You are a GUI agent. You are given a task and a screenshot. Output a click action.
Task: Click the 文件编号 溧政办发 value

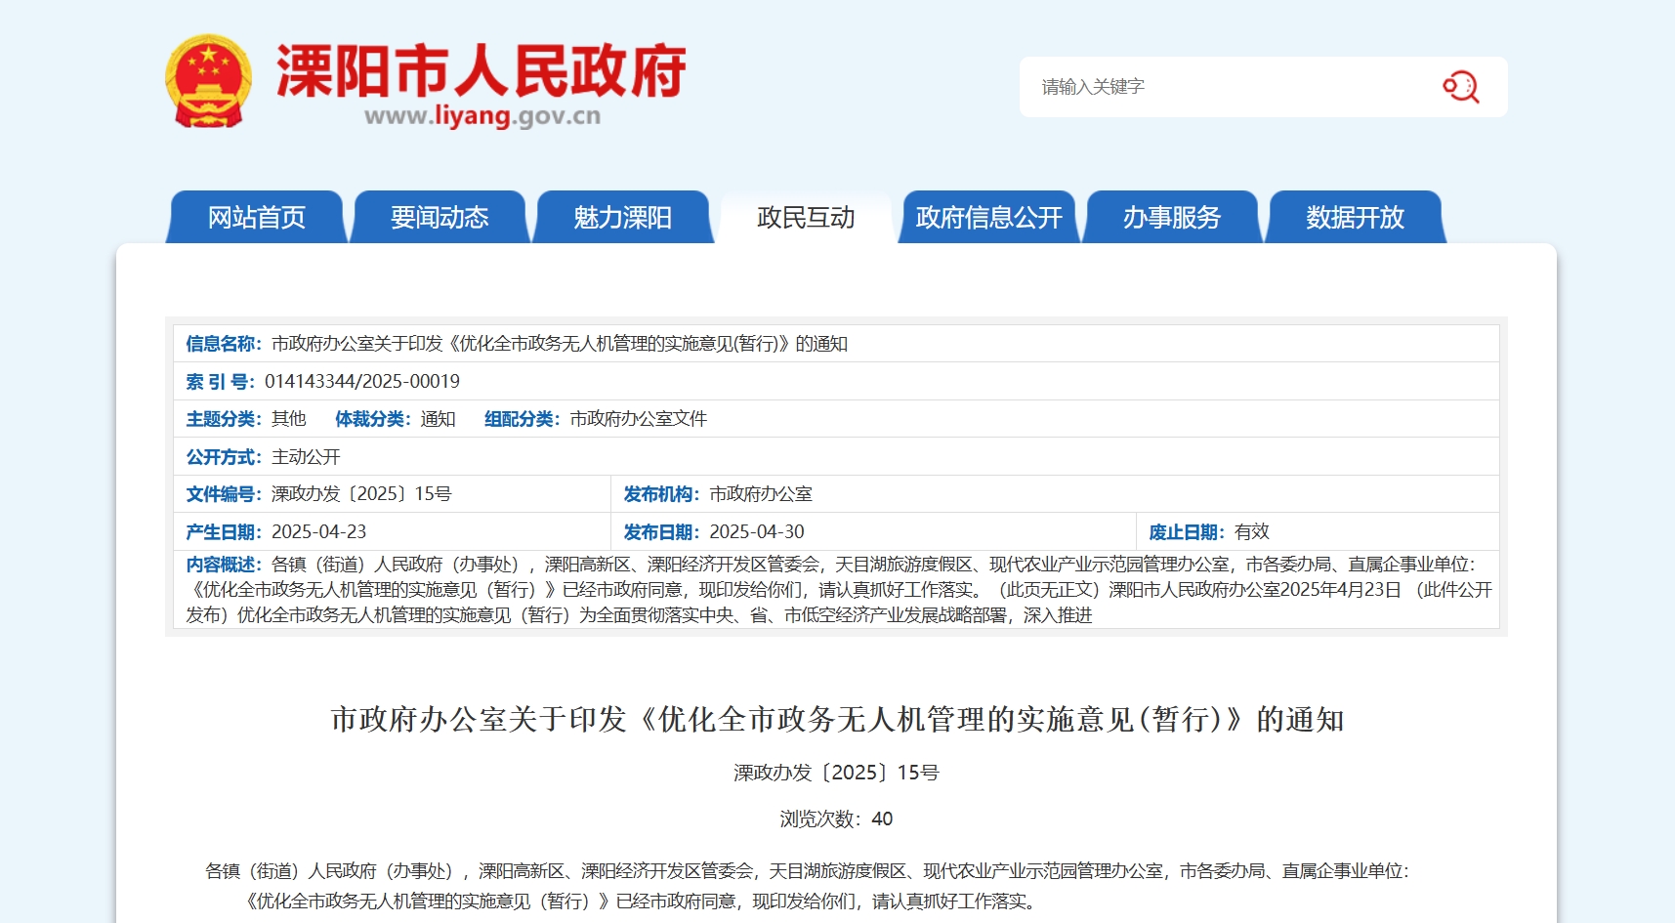pyautogui.click(x=360, y=494)
